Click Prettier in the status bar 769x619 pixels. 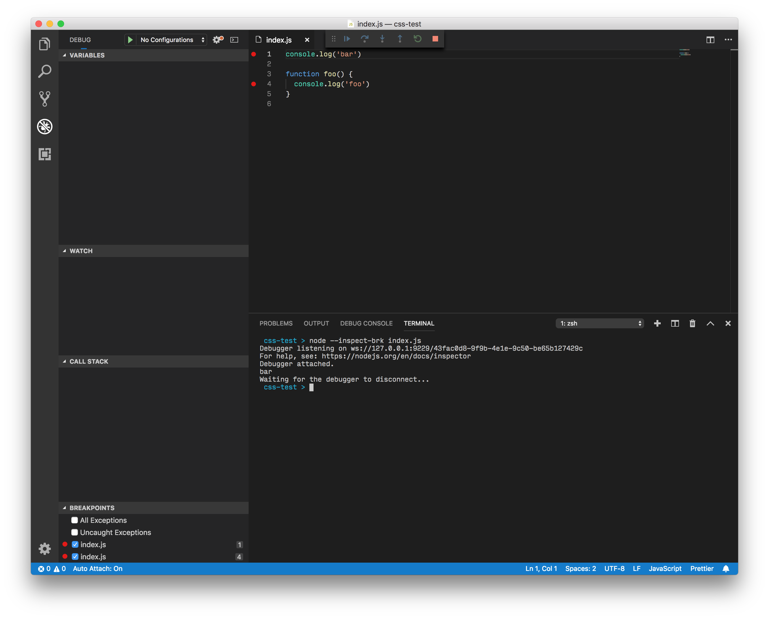(702, 569)
